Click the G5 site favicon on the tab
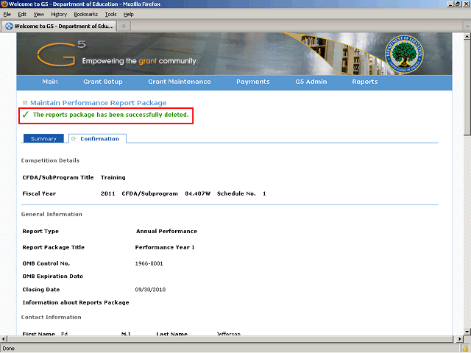 pos(10,26)
